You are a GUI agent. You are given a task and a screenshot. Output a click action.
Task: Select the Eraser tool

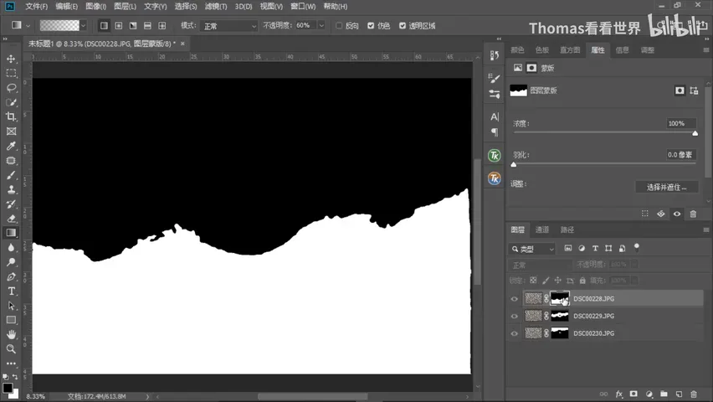pos(12,219)
